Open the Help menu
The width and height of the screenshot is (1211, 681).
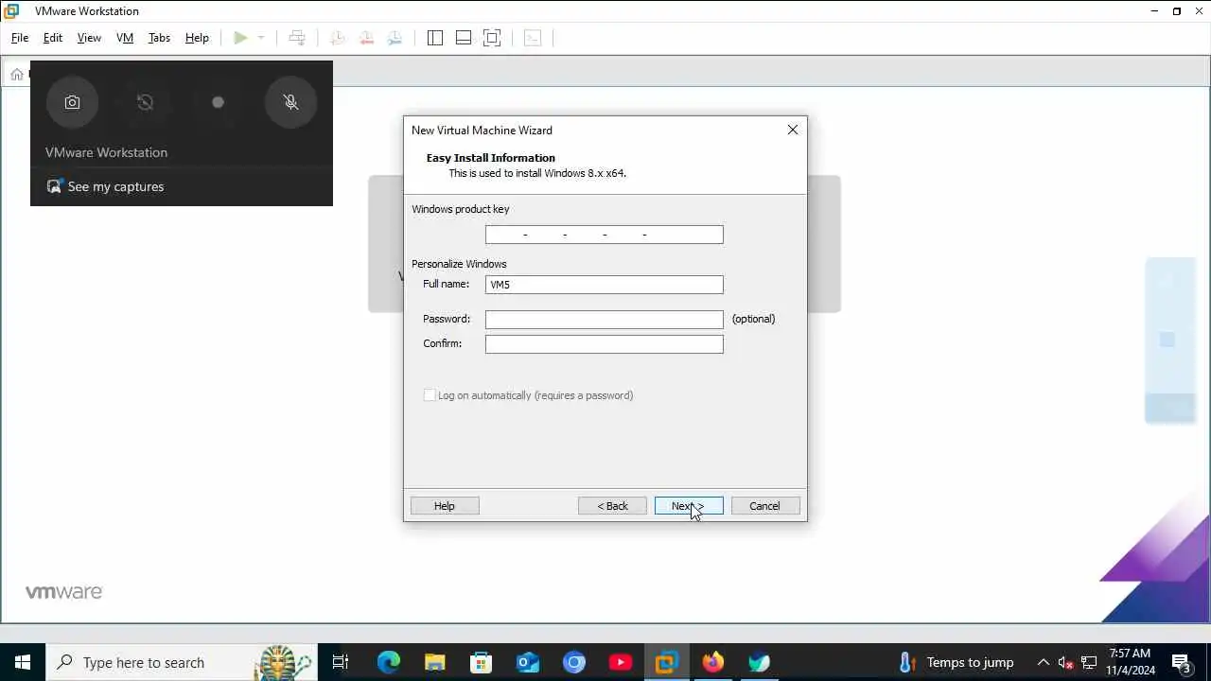pos(197,38)
